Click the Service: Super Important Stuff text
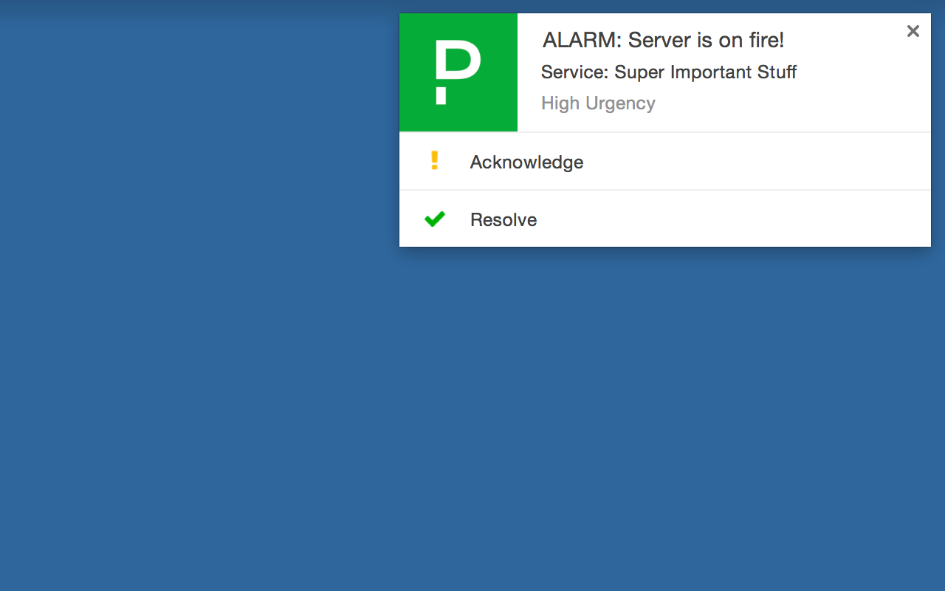 pyautogui.click(x=669, y=72)
